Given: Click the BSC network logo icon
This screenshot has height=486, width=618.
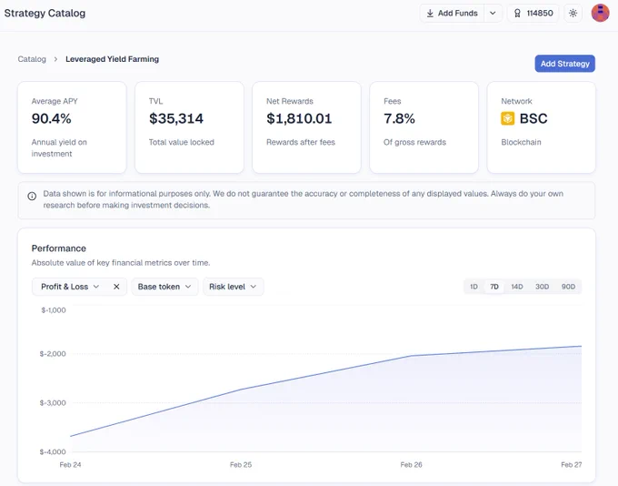Looking at the screenshot, I should pos(508,118).
